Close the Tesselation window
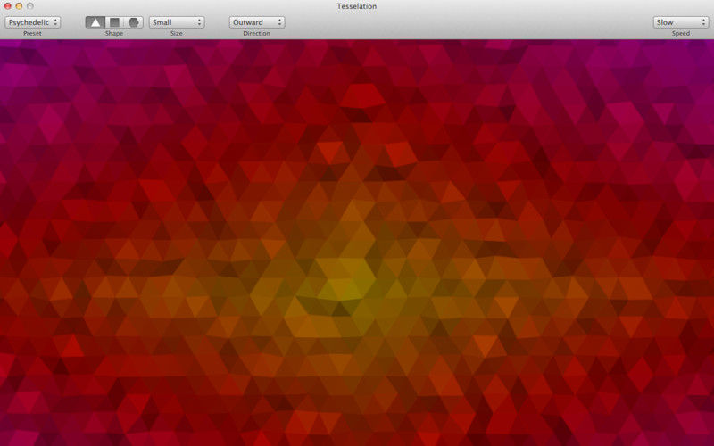This screenshot has height=446, width=714. (x=8, y=6)
